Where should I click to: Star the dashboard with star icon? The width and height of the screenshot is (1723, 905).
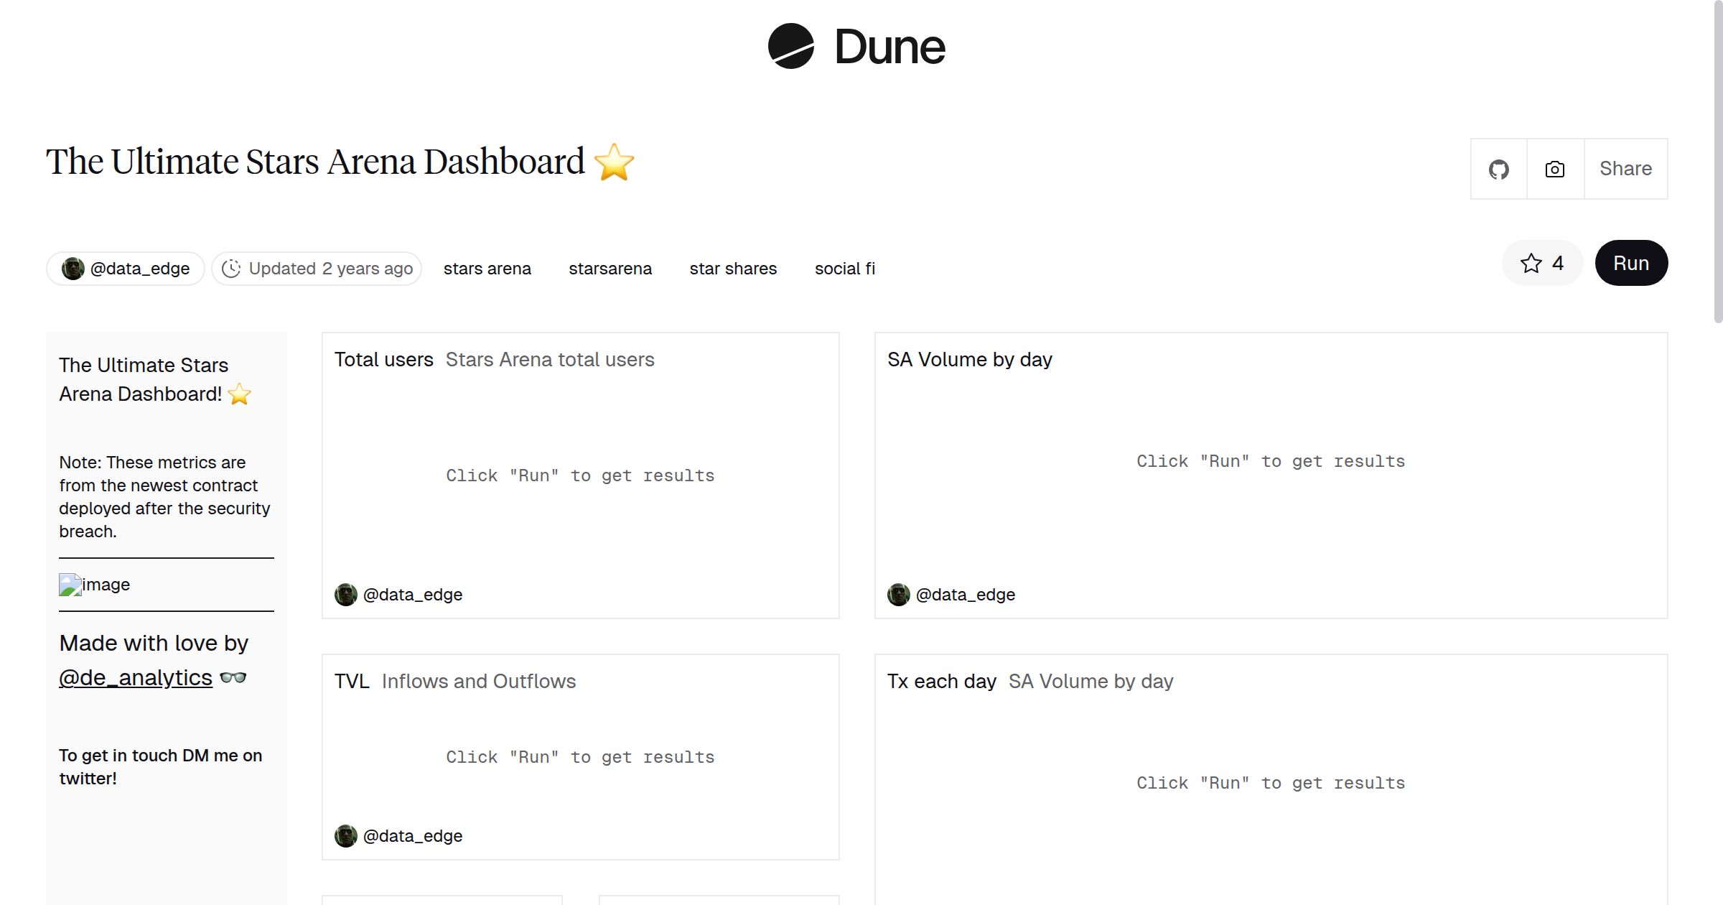(1531, 264)
